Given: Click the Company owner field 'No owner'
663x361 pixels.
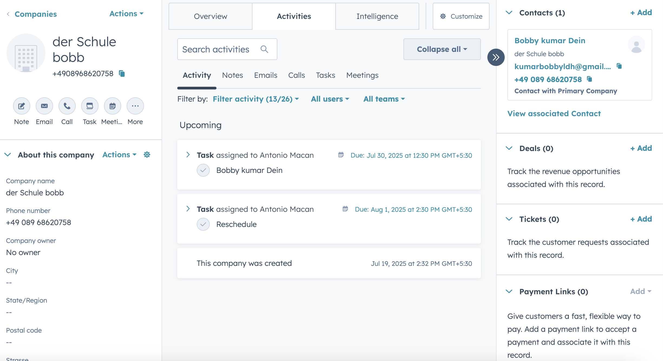Looking at the screenshot, I should [23, 252].
